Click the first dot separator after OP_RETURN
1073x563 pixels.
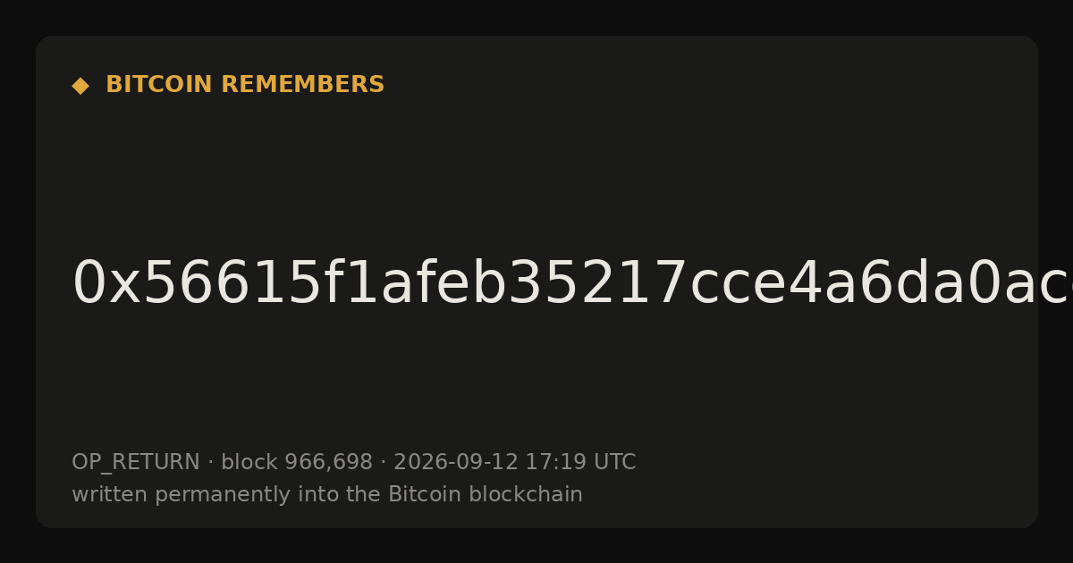pos(210,463)
